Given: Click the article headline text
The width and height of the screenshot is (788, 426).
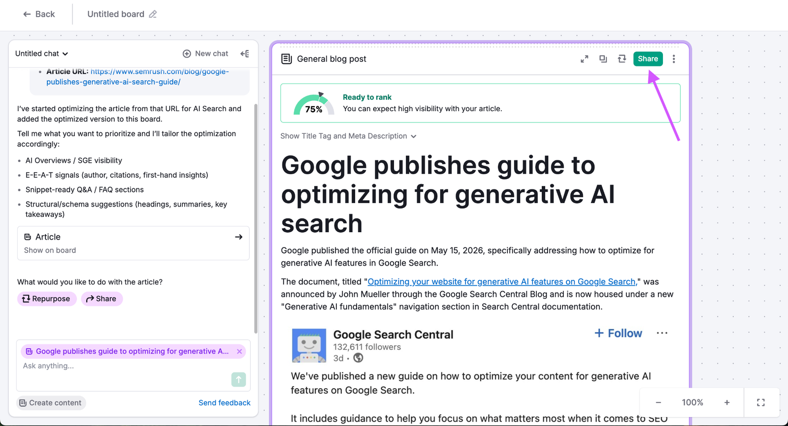Looking at the screenshot, I should point(448,194).
